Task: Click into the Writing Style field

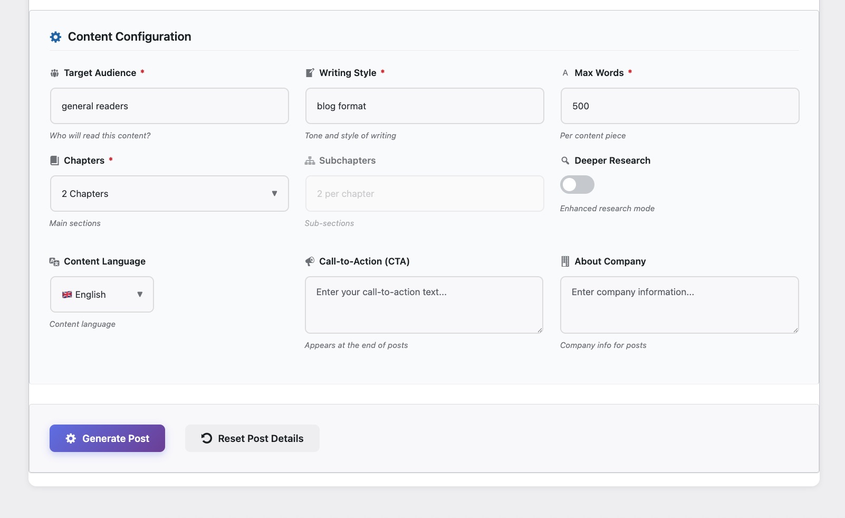Action: [x=425, y=106]
